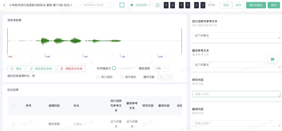Click the 提交&退出 button

point(256,5)
